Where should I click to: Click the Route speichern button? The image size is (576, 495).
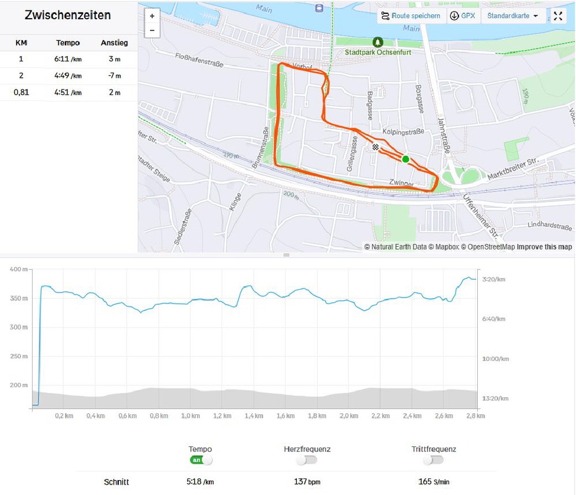click(411, 16)
